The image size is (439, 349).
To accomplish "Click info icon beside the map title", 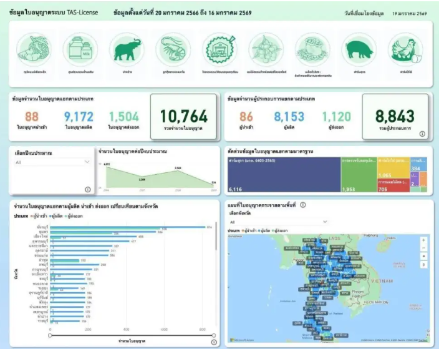I will 303,204.
